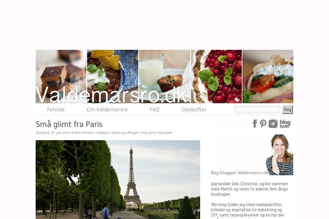329x219 pixels.
Task: Click the Ann-Christine author link
Action: point(85,132)
